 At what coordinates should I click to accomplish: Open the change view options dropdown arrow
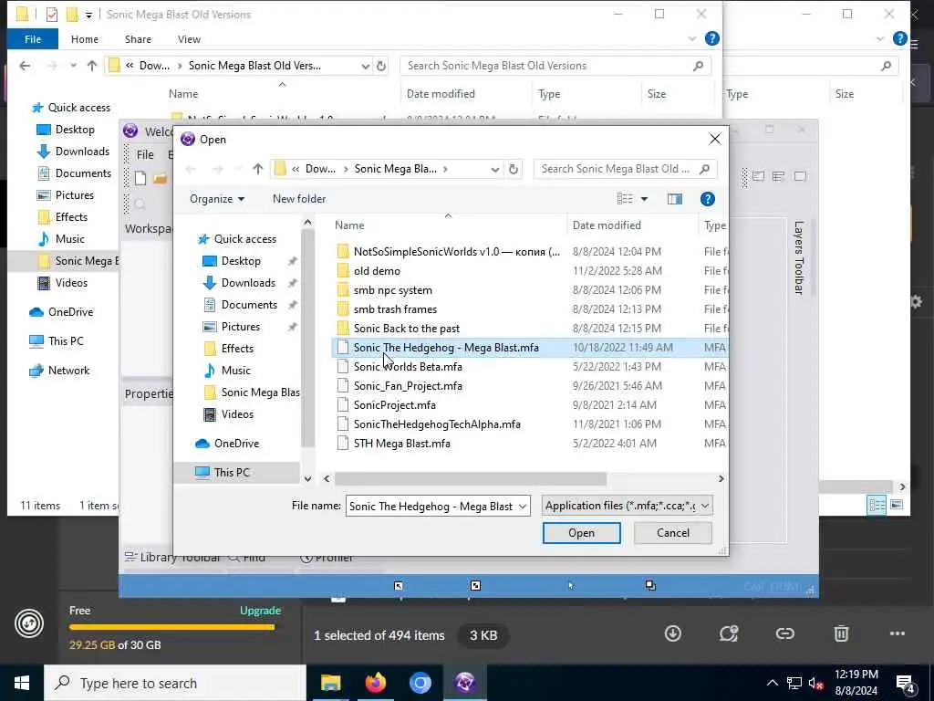click(644, 199)
